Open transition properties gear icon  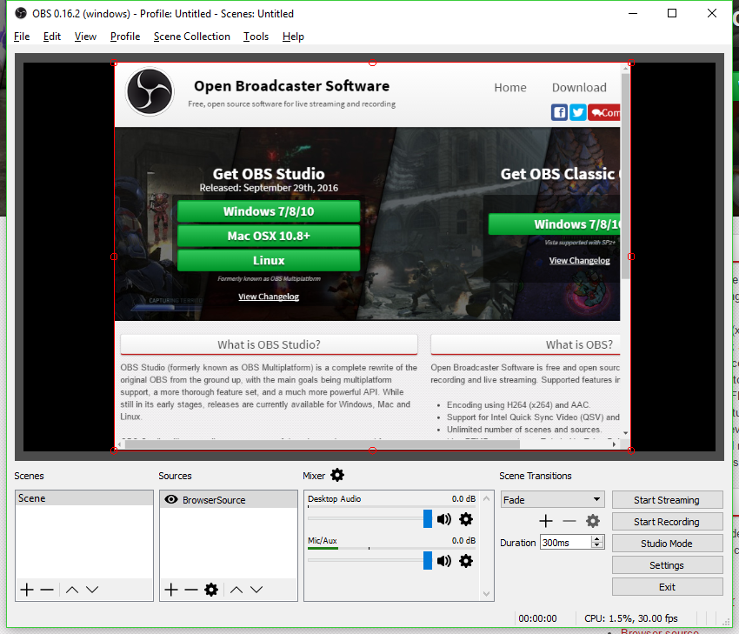593,521
